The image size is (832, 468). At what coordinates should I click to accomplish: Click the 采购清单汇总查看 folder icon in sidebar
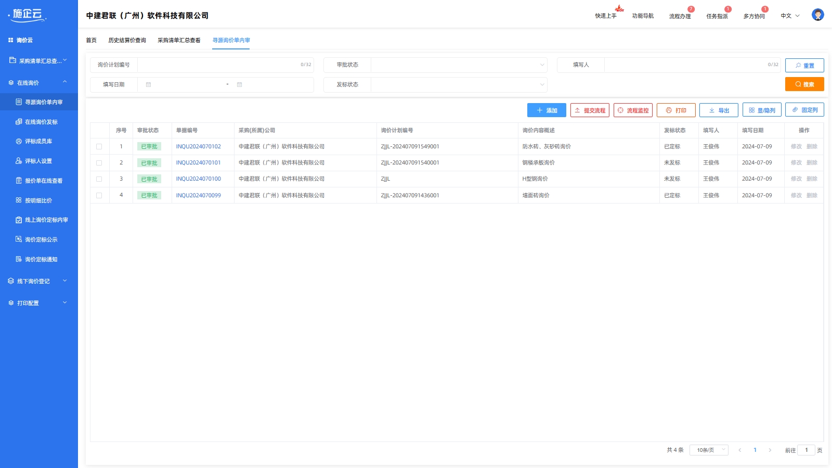pos(12,60)
